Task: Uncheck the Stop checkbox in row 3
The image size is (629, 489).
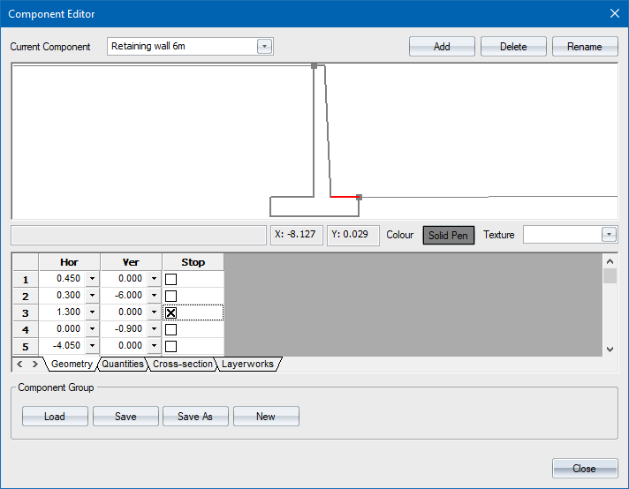Action: pos(171,312)
